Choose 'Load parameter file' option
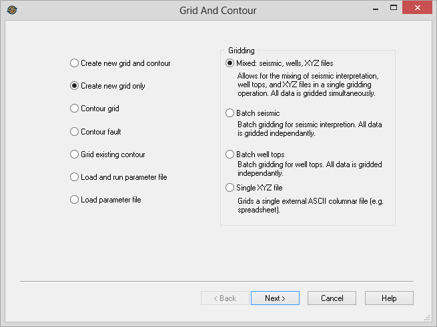The width and height of the screenshot is (437, 327). pos(74,199)
